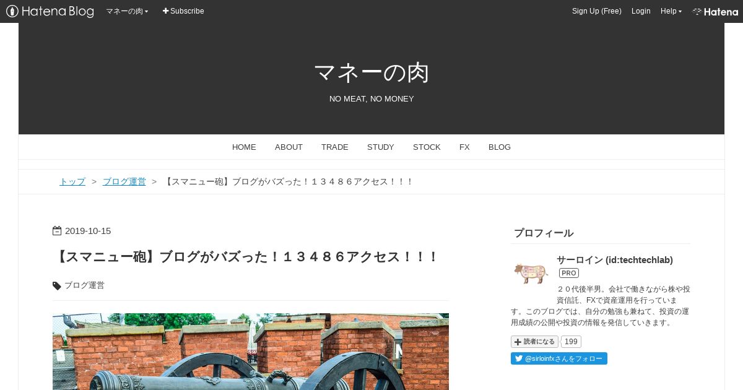Click the PRO badge
The image size is (743, 390).
click(569, 273)
